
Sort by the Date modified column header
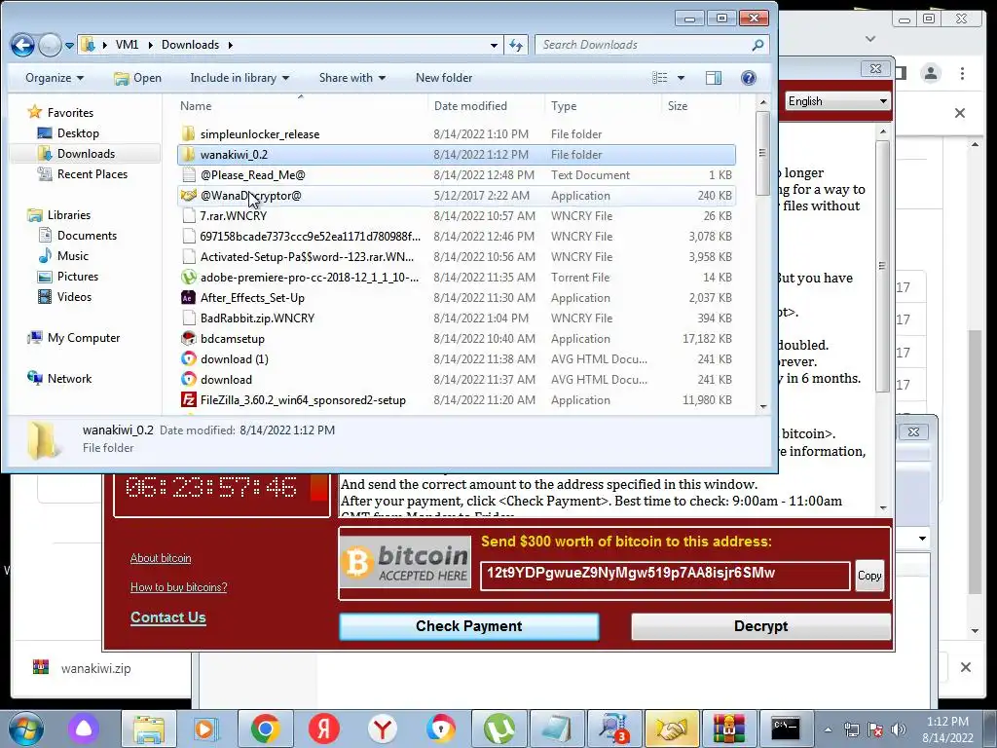tap(487, 106)
